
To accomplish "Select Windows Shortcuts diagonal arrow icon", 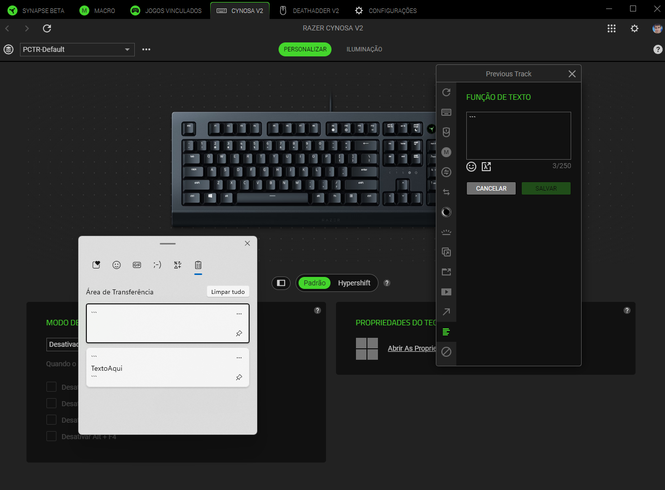I will (x=446, y=312).
